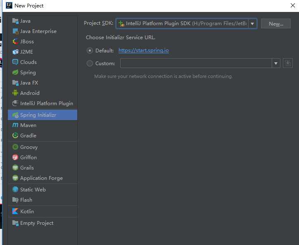
Task: Click the J2ME icon
Action: pos(15,52)
